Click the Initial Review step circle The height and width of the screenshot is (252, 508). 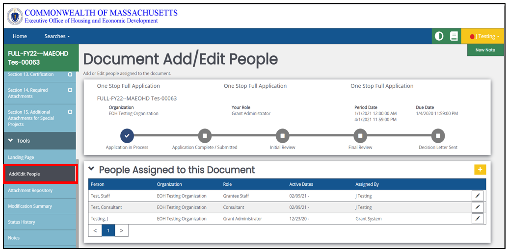click(283, 136)
